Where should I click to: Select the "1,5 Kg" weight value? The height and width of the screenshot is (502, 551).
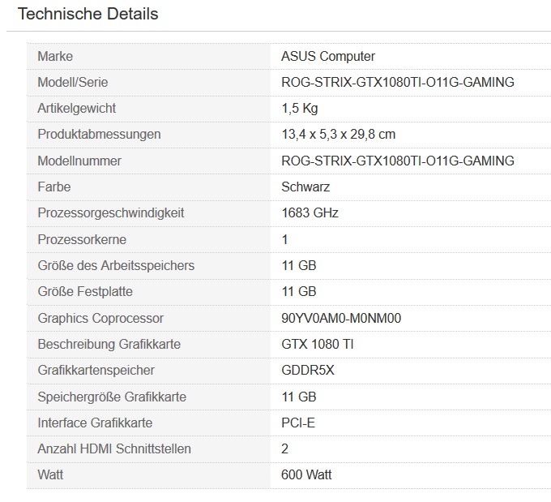(x=300, y=108)
